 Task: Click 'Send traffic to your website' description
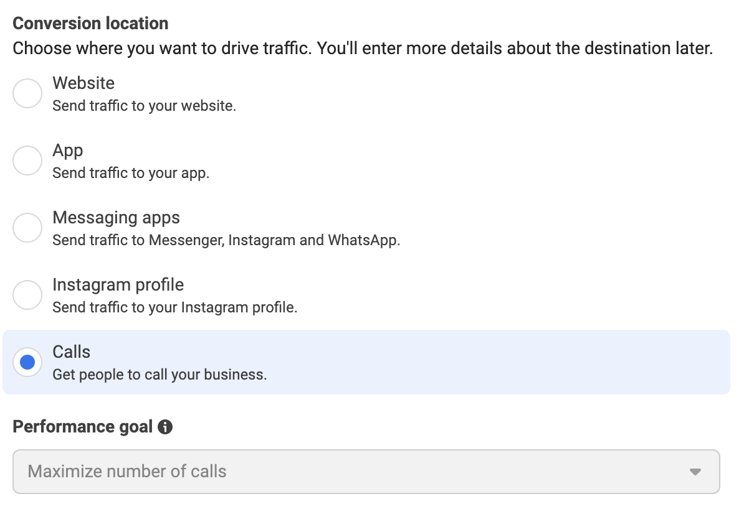coord(144,106)
